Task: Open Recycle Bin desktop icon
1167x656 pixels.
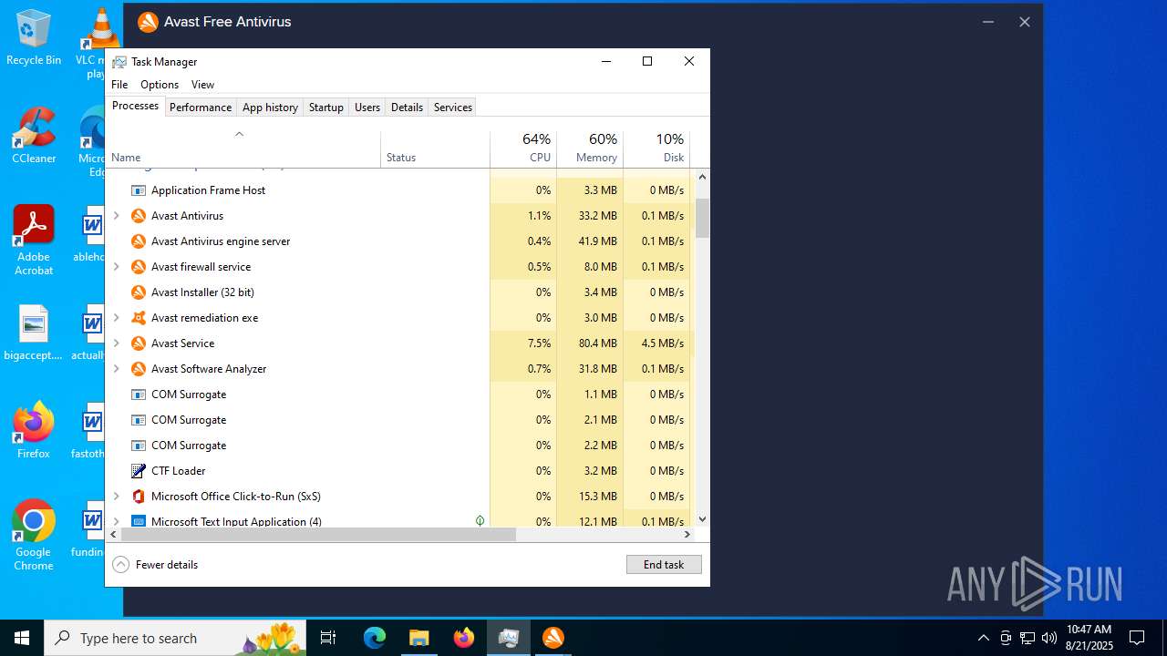Action: tap(34, 38)
